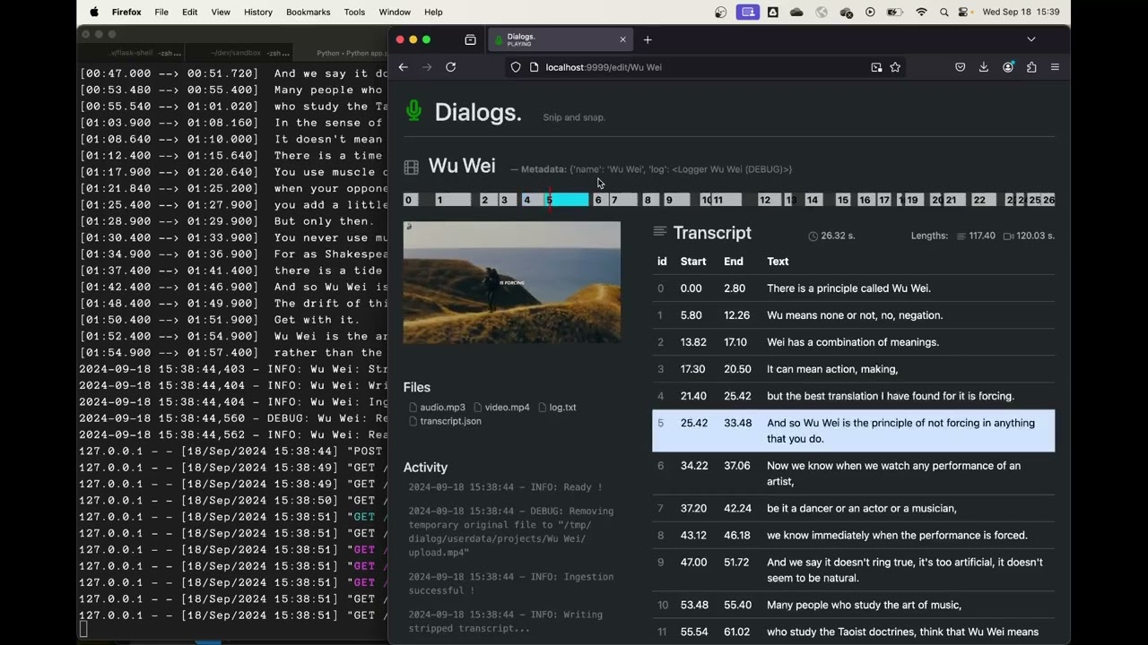
Task: Open macOS Control Center icon
Action: point(965,12)
